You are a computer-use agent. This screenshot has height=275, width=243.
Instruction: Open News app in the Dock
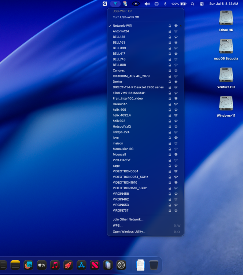pyautogui.click(x=95, y=265)
